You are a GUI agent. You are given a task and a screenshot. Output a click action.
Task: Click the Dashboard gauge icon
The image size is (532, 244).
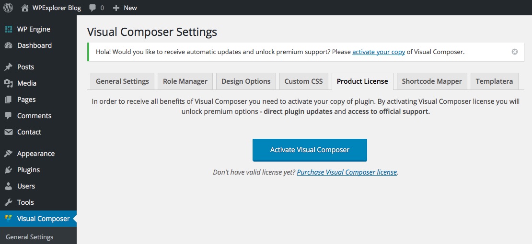[x=9, y=45]
